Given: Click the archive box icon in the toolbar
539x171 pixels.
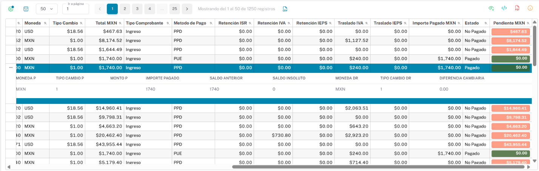Looking at the screenshot, I should click(26, 9).
